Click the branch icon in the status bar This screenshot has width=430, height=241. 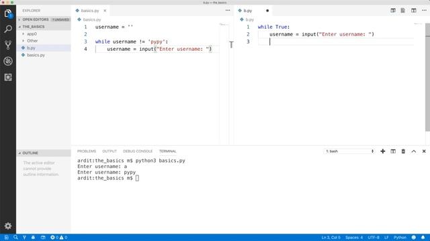pyautogui.click(x=24, y=238)
